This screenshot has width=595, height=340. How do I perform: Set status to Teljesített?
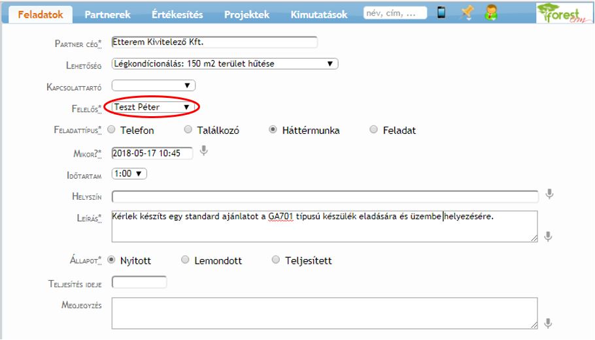click(x=276, y=260)
